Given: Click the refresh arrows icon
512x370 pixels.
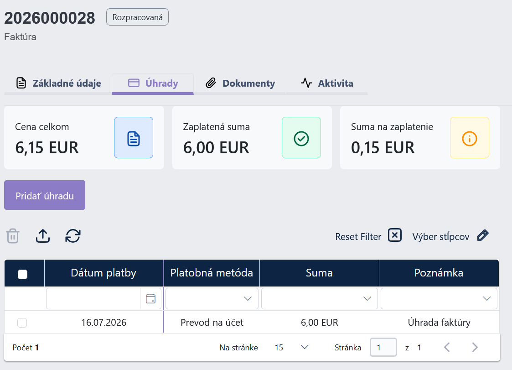Looking at the screenshot, I should point(73,236).
